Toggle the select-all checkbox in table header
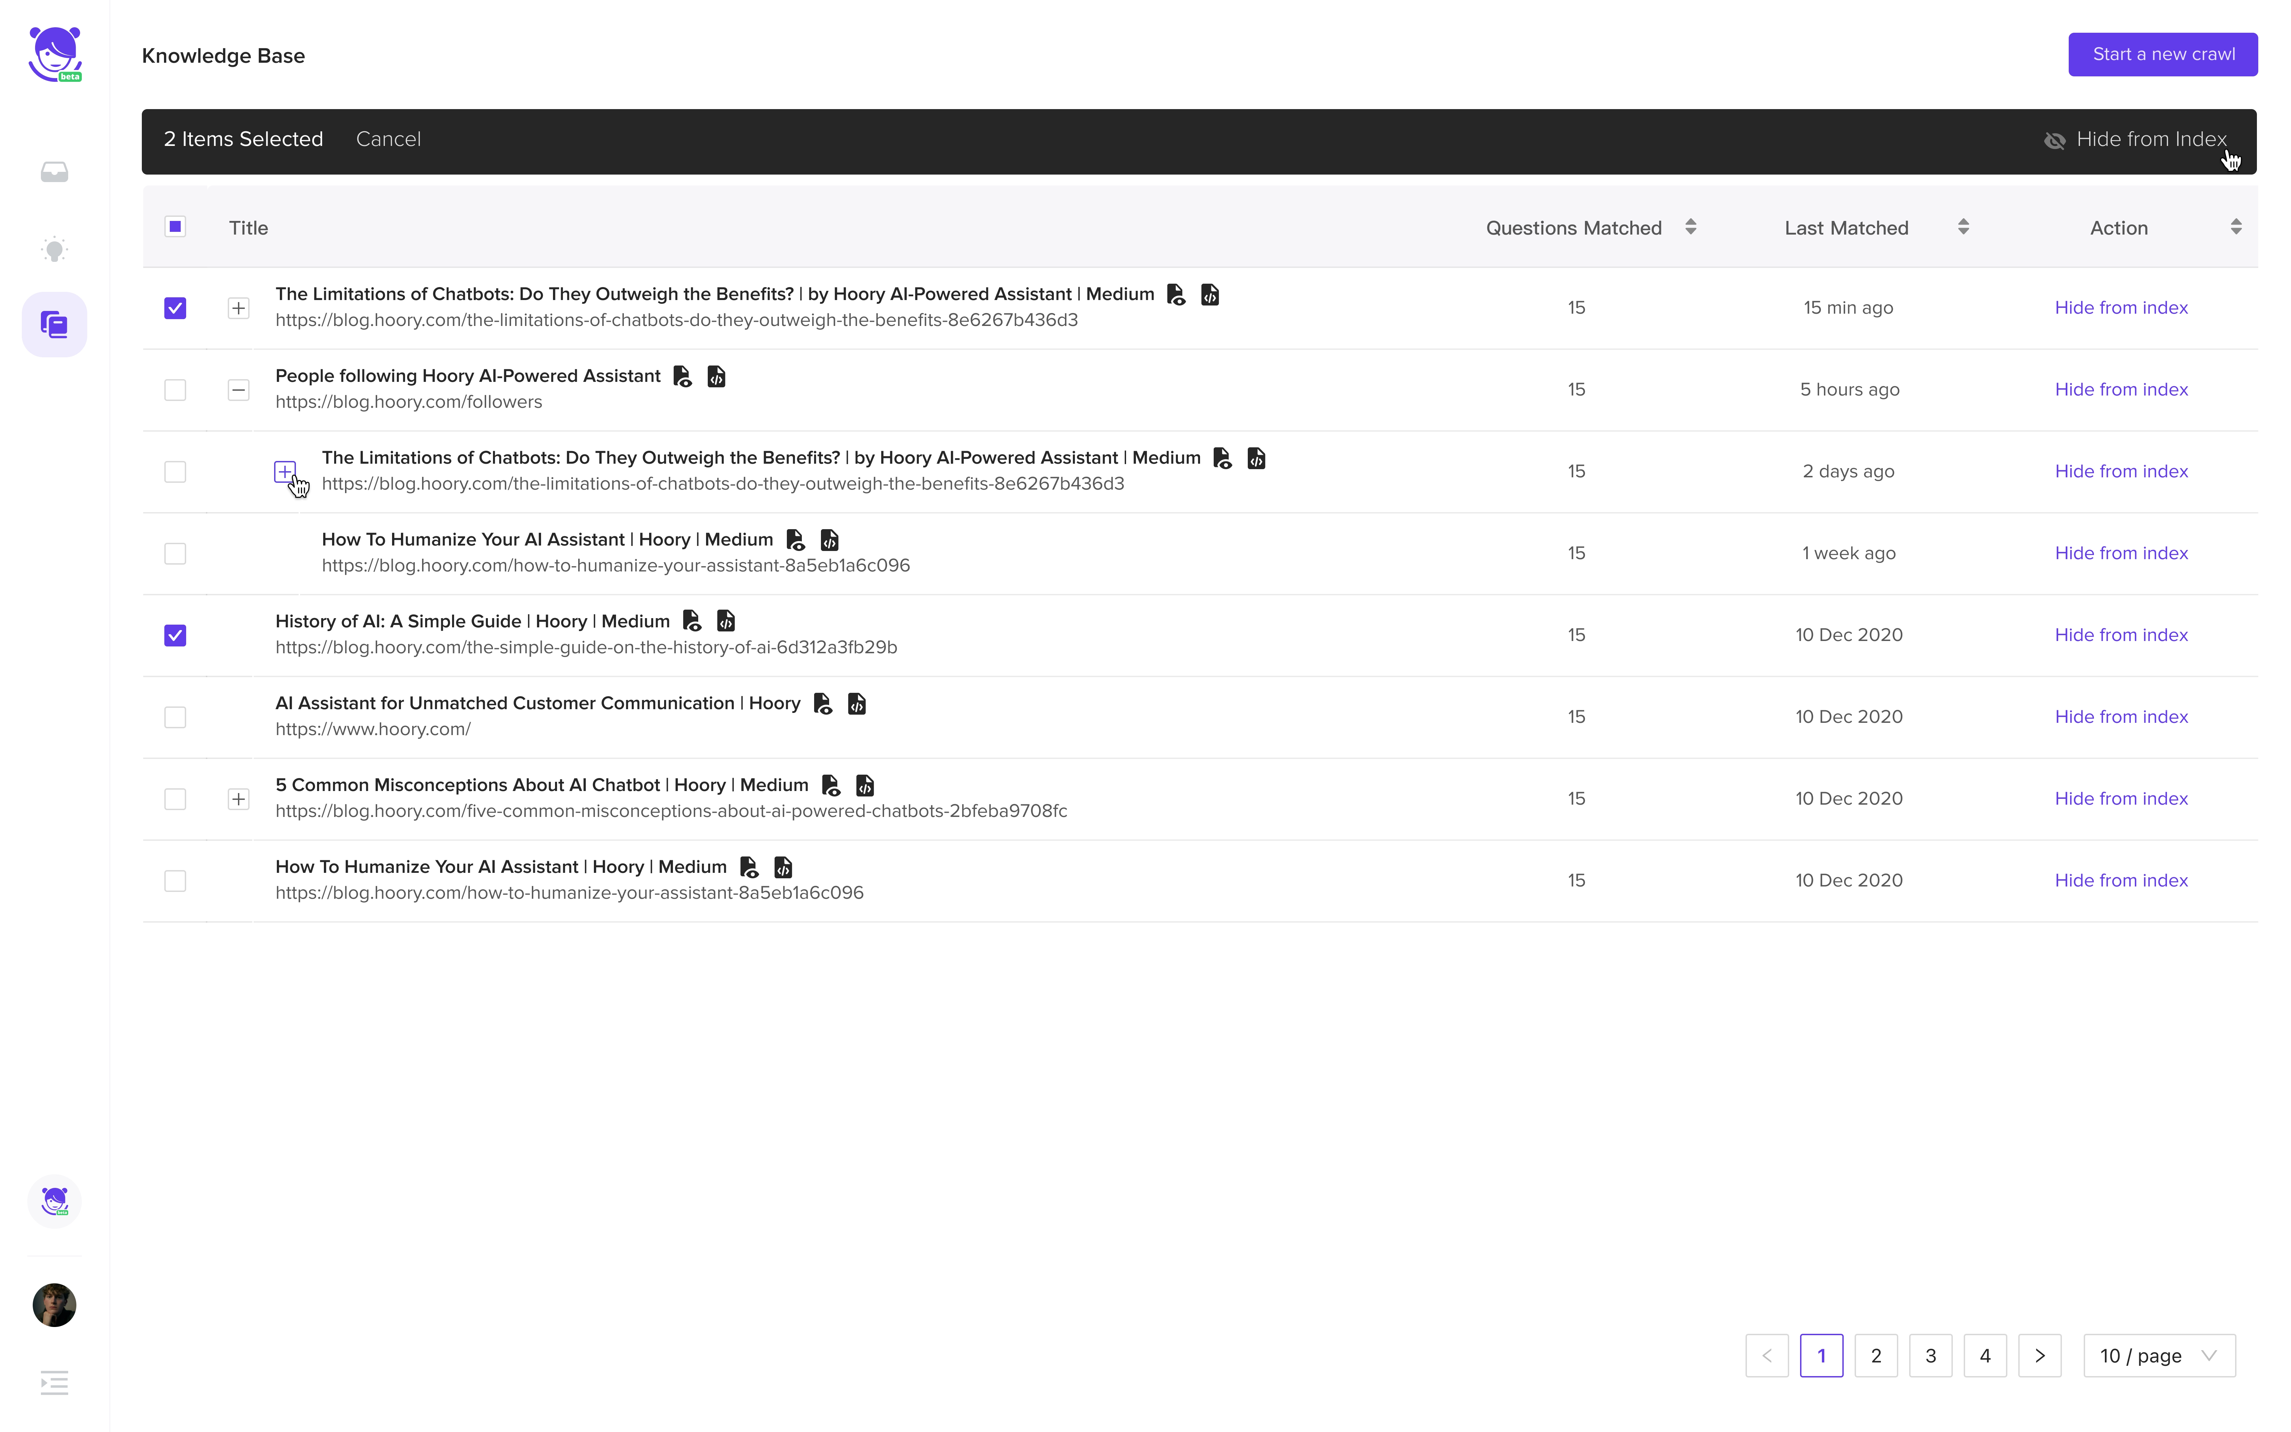The width and height of the screenshot is (2291, 1432). click(175, 226)
